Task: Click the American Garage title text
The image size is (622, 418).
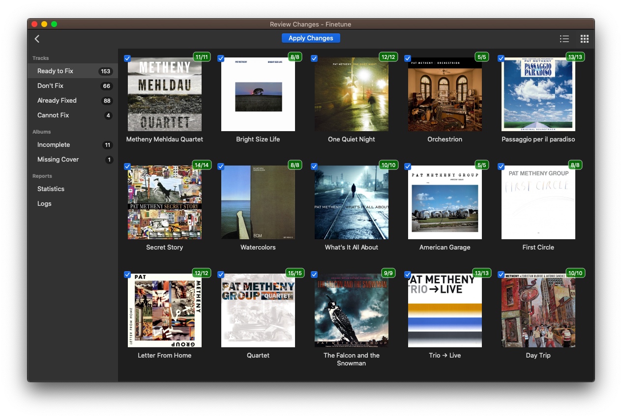Action: click(x=445, y=247)
